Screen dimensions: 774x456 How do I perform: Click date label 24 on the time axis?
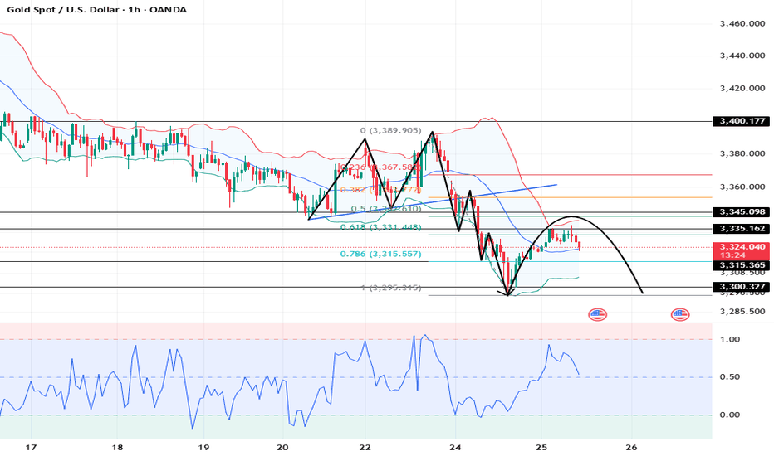pos(455,448)
